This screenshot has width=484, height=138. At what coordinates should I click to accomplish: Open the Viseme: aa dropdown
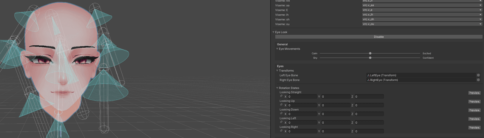[x=422, y=5]
